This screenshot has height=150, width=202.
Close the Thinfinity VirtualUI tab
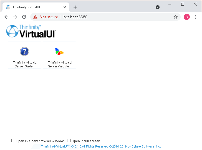click(x=65, y=7)
